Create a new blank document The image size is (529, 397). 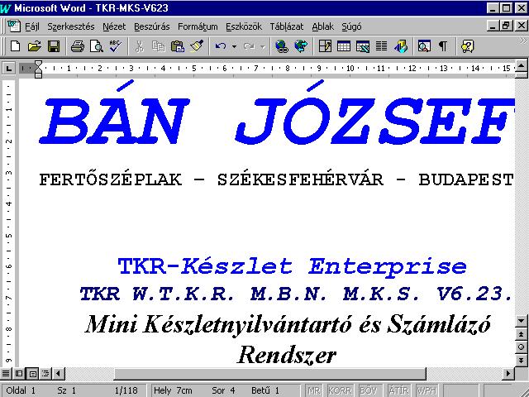click(x=15, y=46)
